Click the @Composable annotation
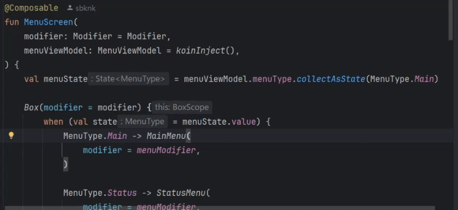The height and width of the screenshot is (210, 458). [31, 8]
